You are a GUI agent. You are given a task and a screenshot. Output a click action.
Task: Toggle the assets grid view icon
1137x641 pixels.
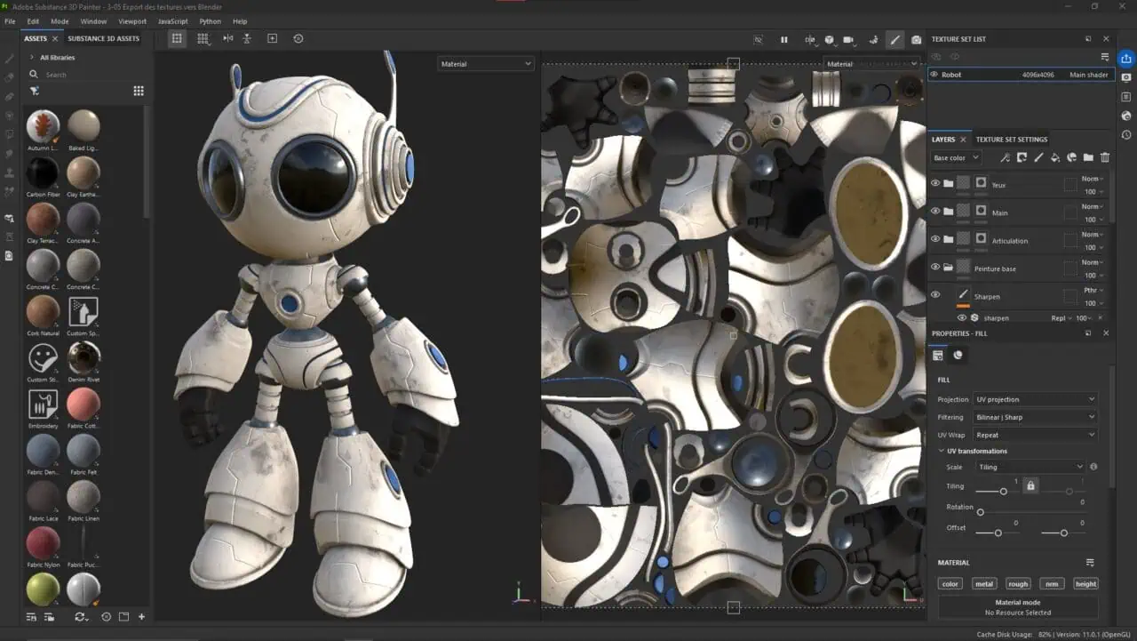coord(139,91)
